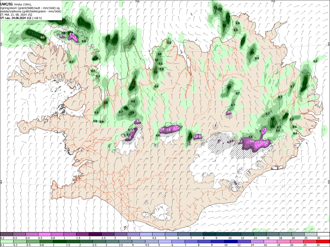Select snow legend swatch between 25 and 30
The image size is (330, 247).
tap(311, 234)
